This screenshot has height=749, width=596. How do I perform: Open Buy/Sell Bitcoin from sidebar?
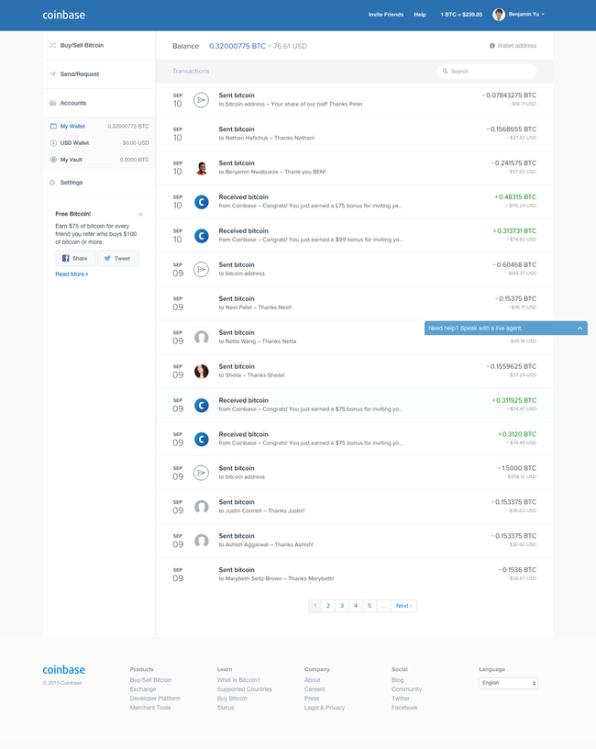click(82, 45)
